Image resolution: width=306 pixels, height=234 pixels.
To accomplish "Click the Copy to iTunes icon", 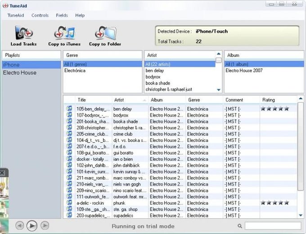I will tap(64, 32).
